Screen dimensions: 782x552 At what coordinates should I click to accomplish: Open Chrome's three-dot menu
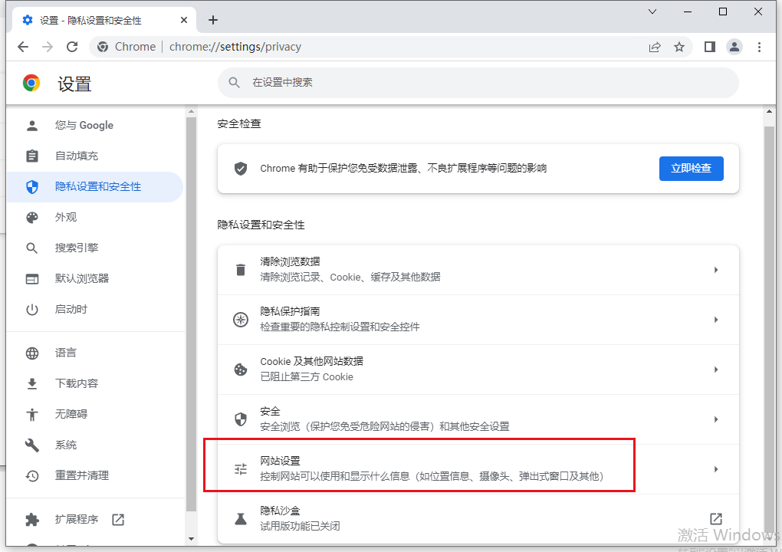(759, 47)
